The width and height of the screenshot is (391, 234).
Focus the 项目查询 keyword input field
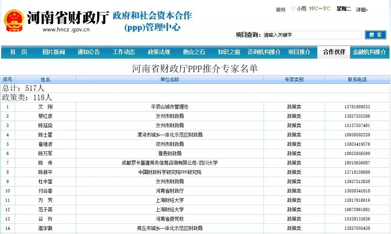coord(313,35)
